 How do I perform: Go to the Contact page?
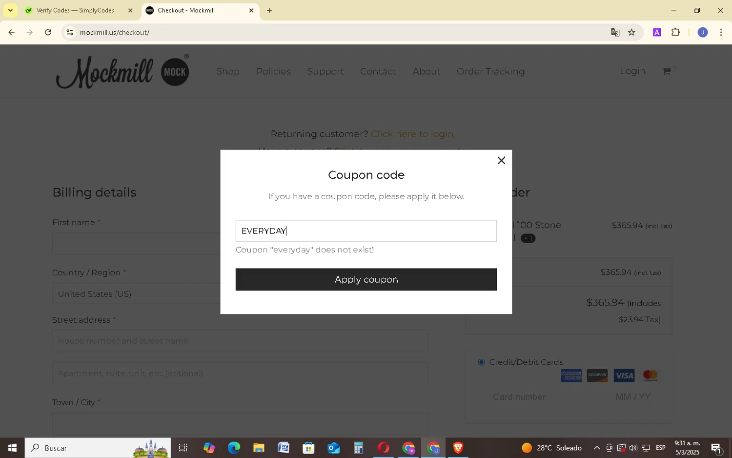pos(378,71)
